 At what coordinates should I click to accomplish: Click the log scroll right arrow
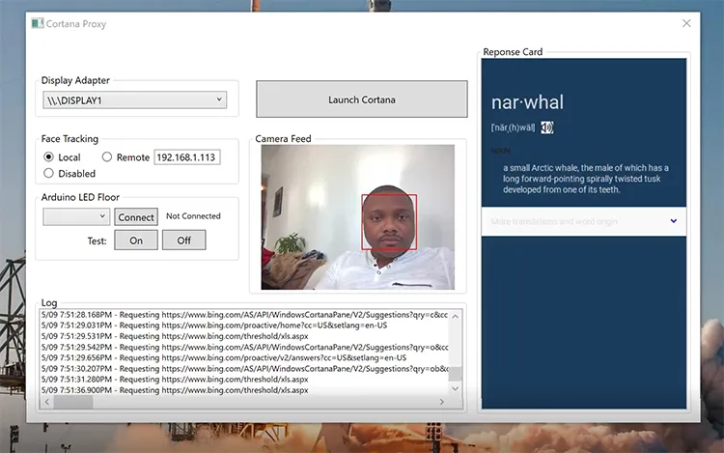442,402
